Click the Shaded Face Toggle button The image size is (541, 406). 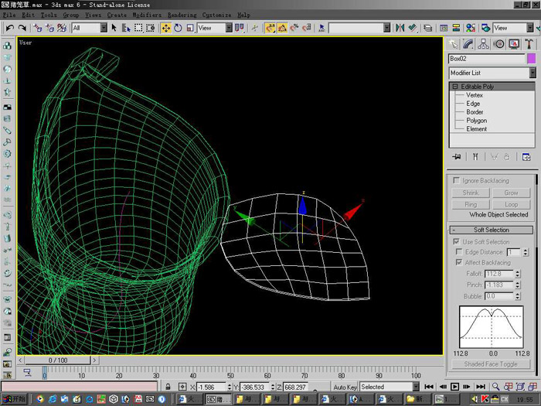tap(491, 364)
